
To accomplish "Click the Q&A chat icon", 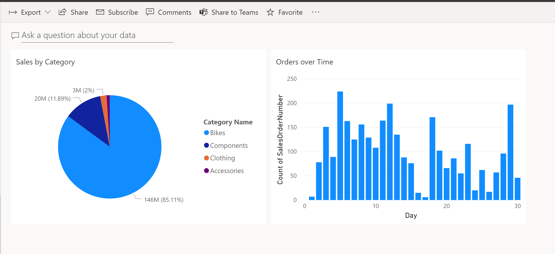I will pos(15,36).
